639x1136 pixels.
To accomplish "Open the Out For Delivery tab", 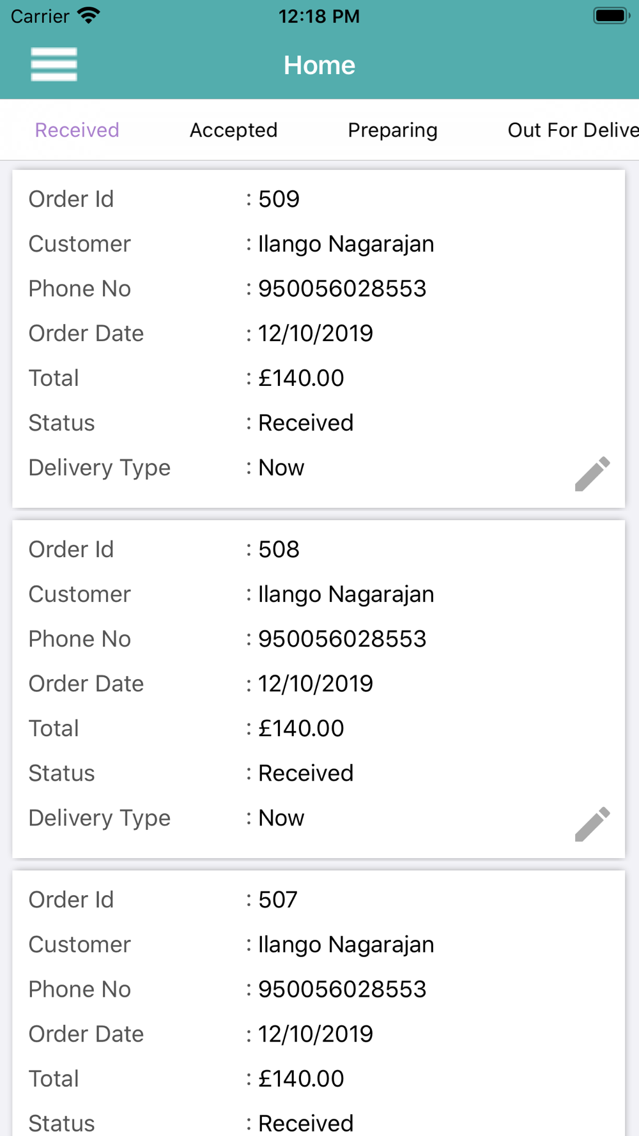I will [x=573, y=130].
